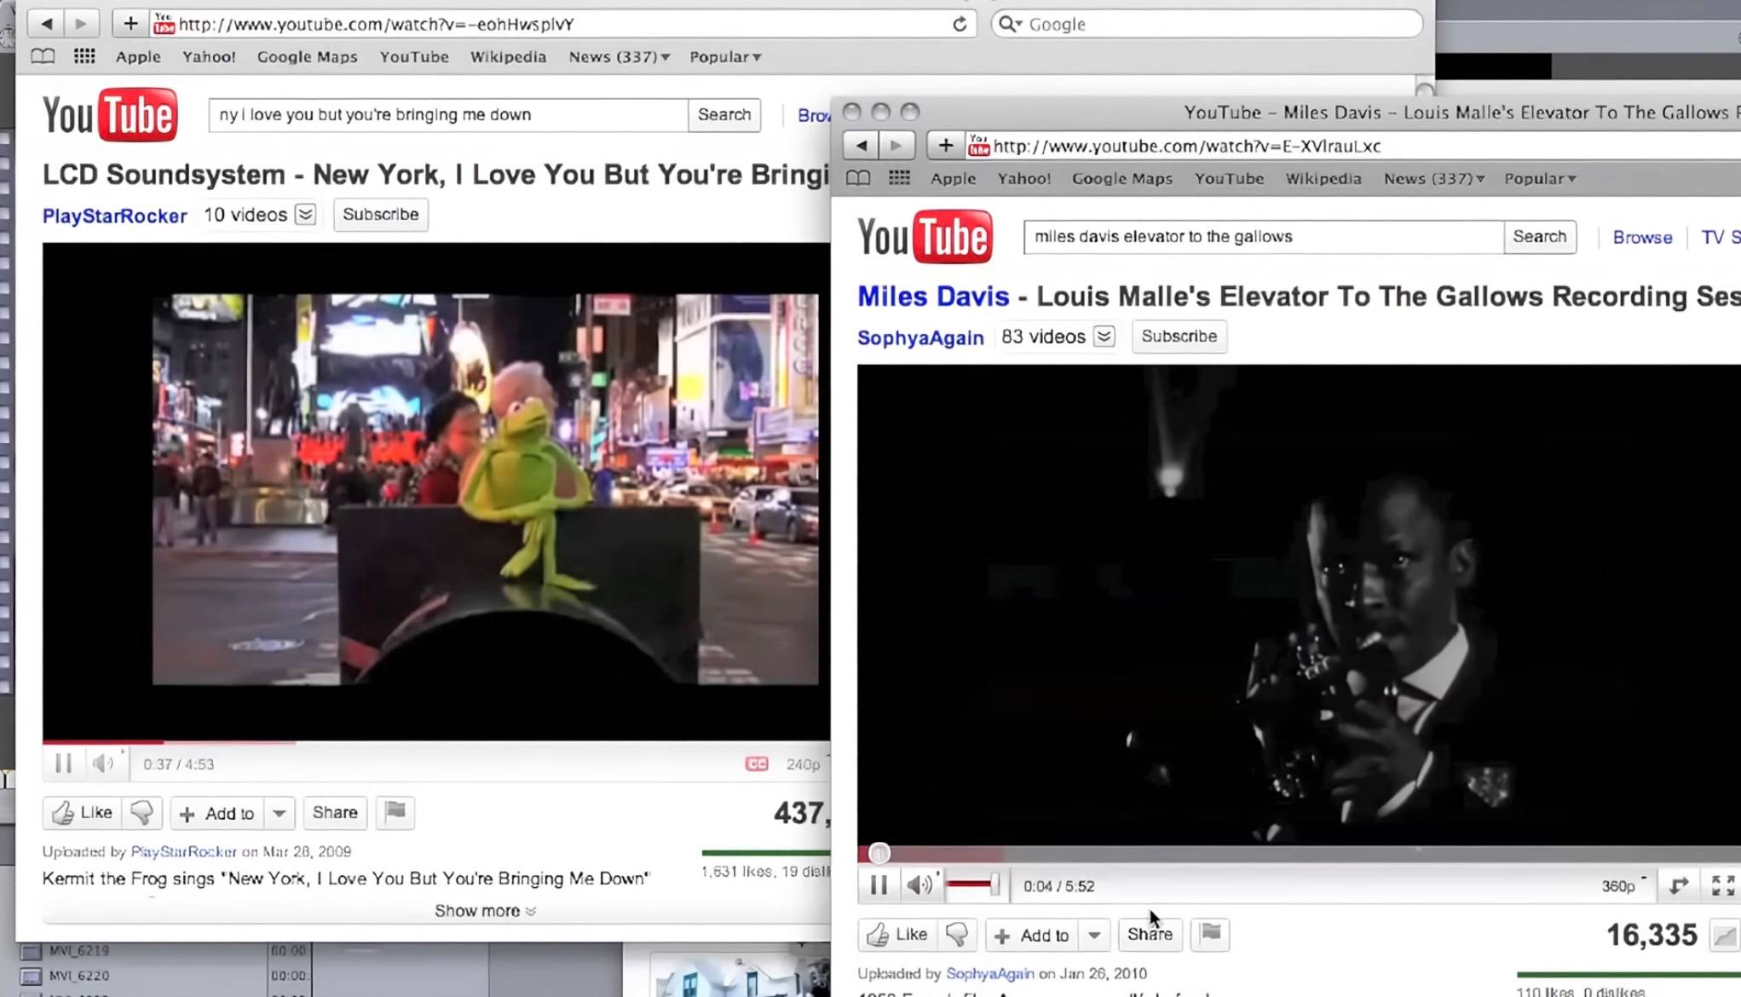
Task: Open the Add to dropdown arrow under Kermit video
Action: [x=280, y=813]
